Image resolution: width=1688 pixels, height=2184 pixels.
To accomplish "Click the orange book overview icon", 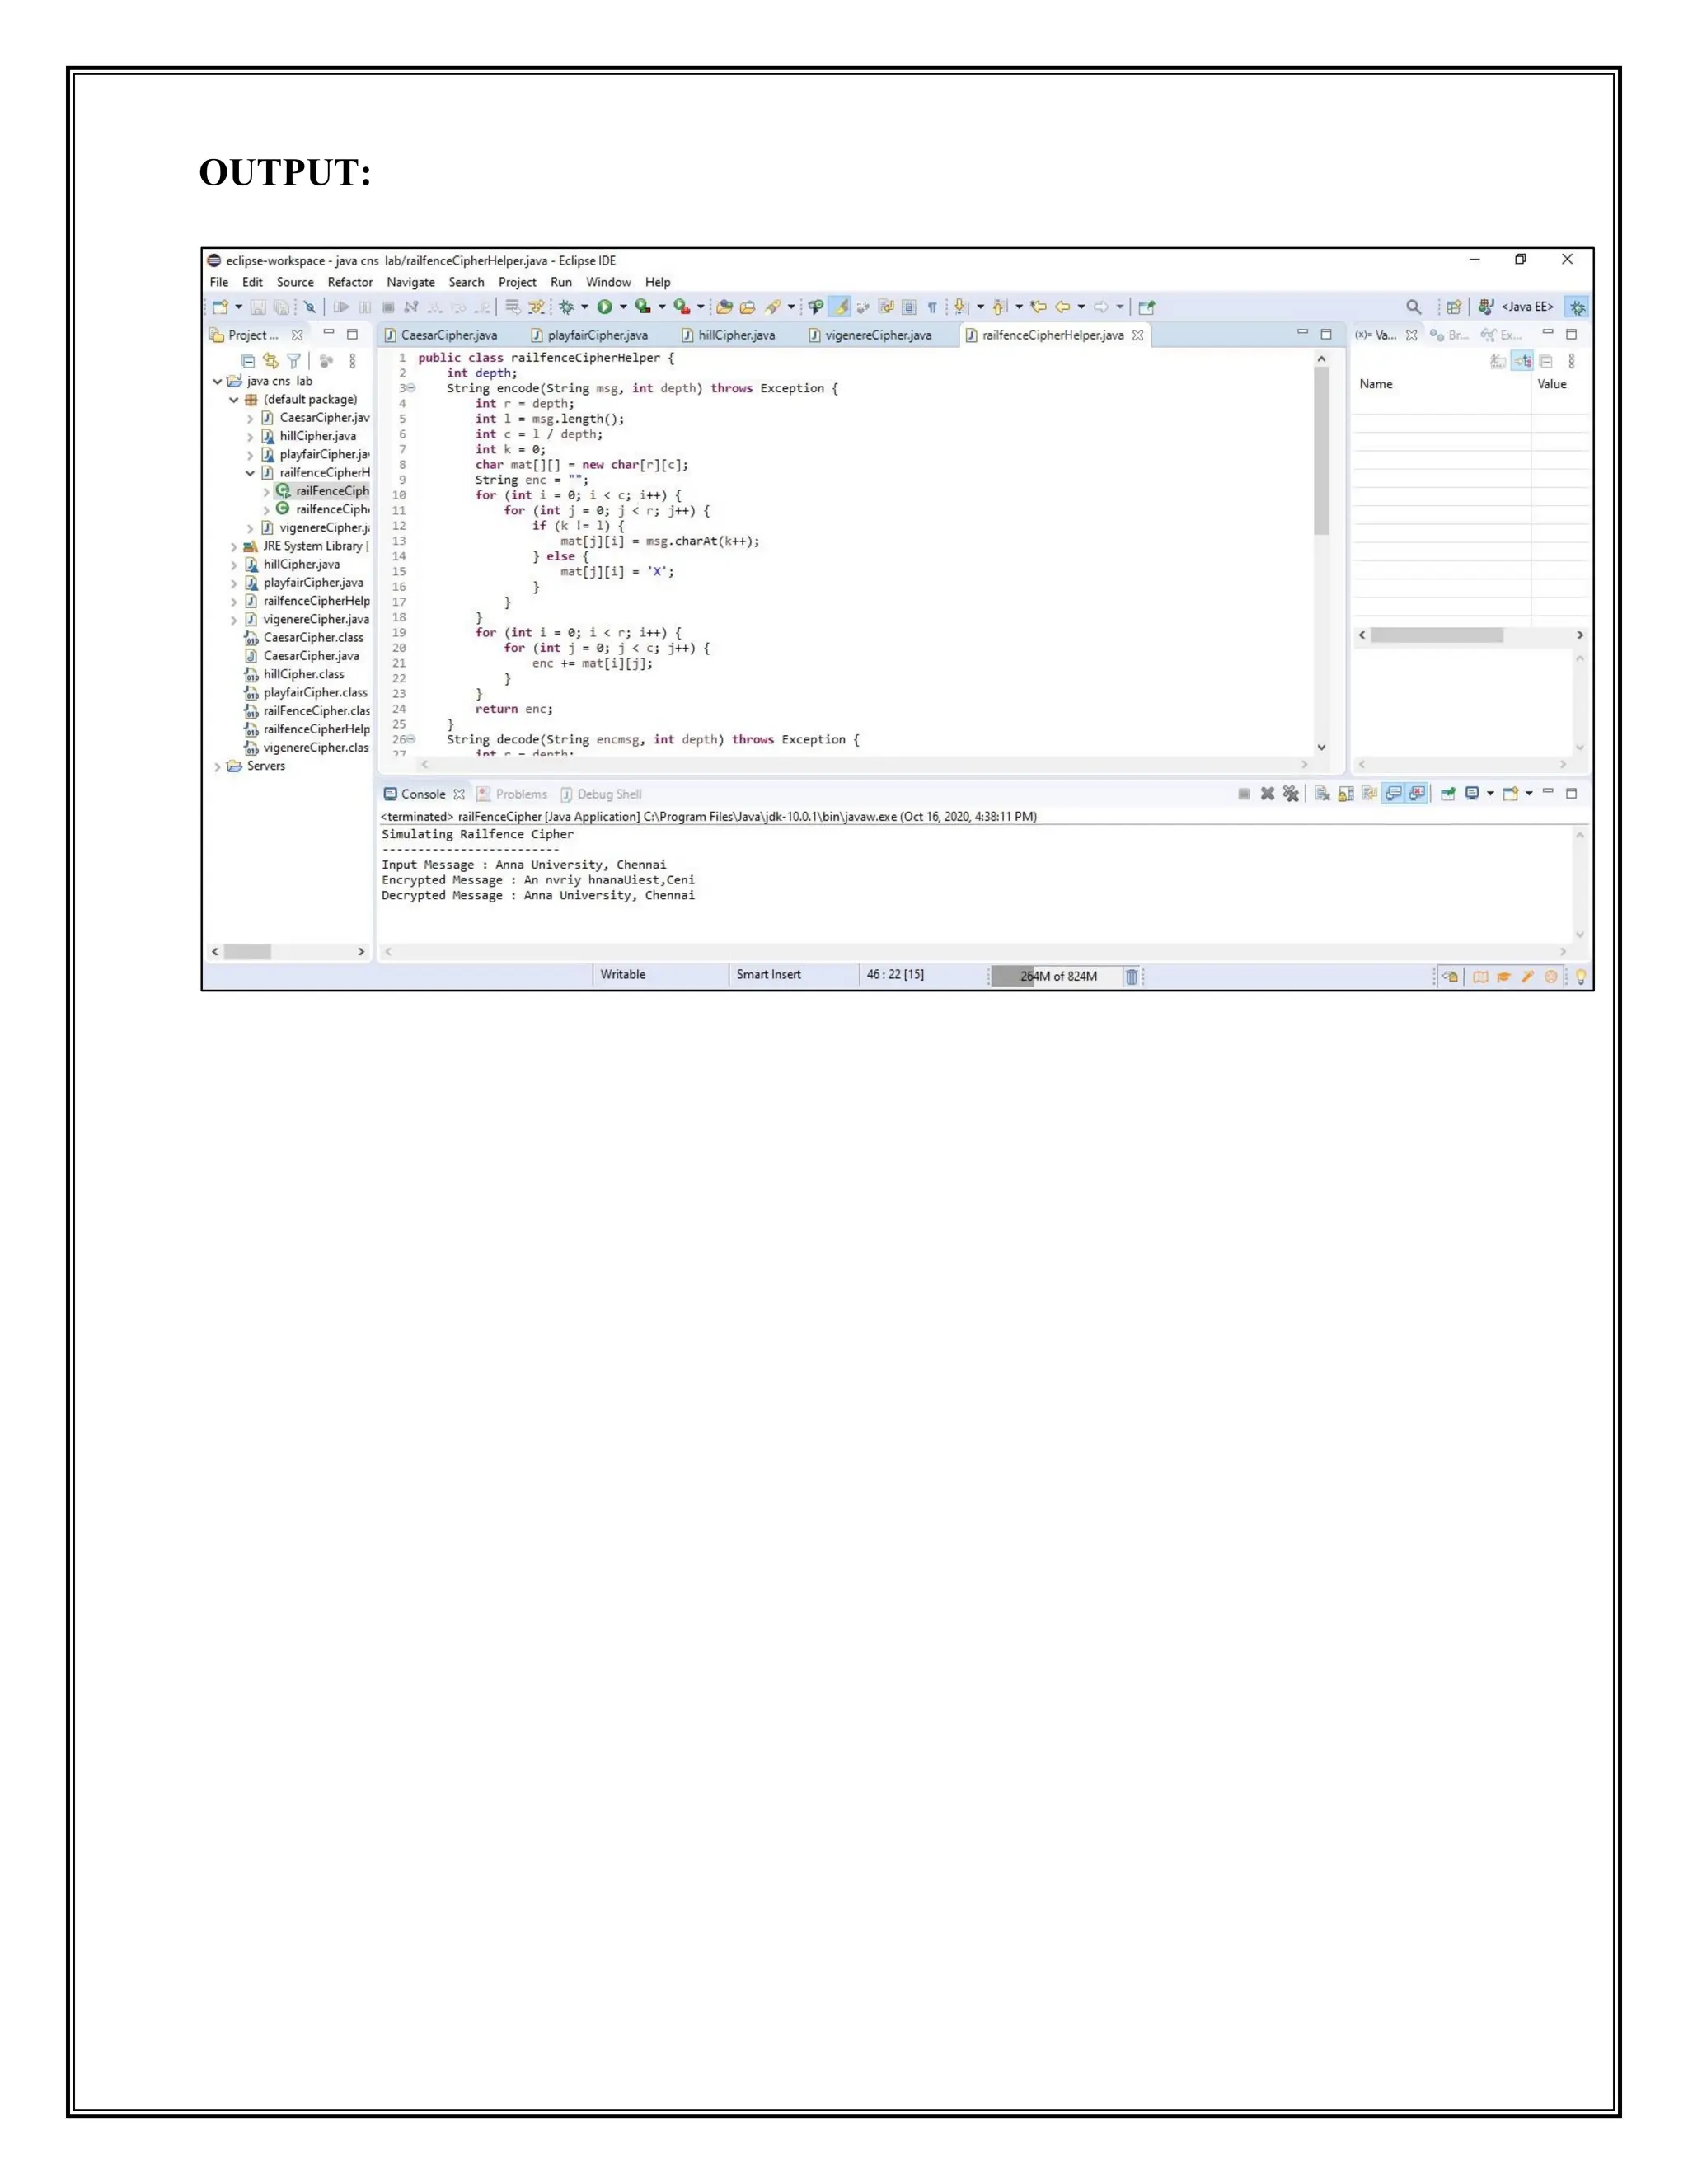I will pos(1481,977).
